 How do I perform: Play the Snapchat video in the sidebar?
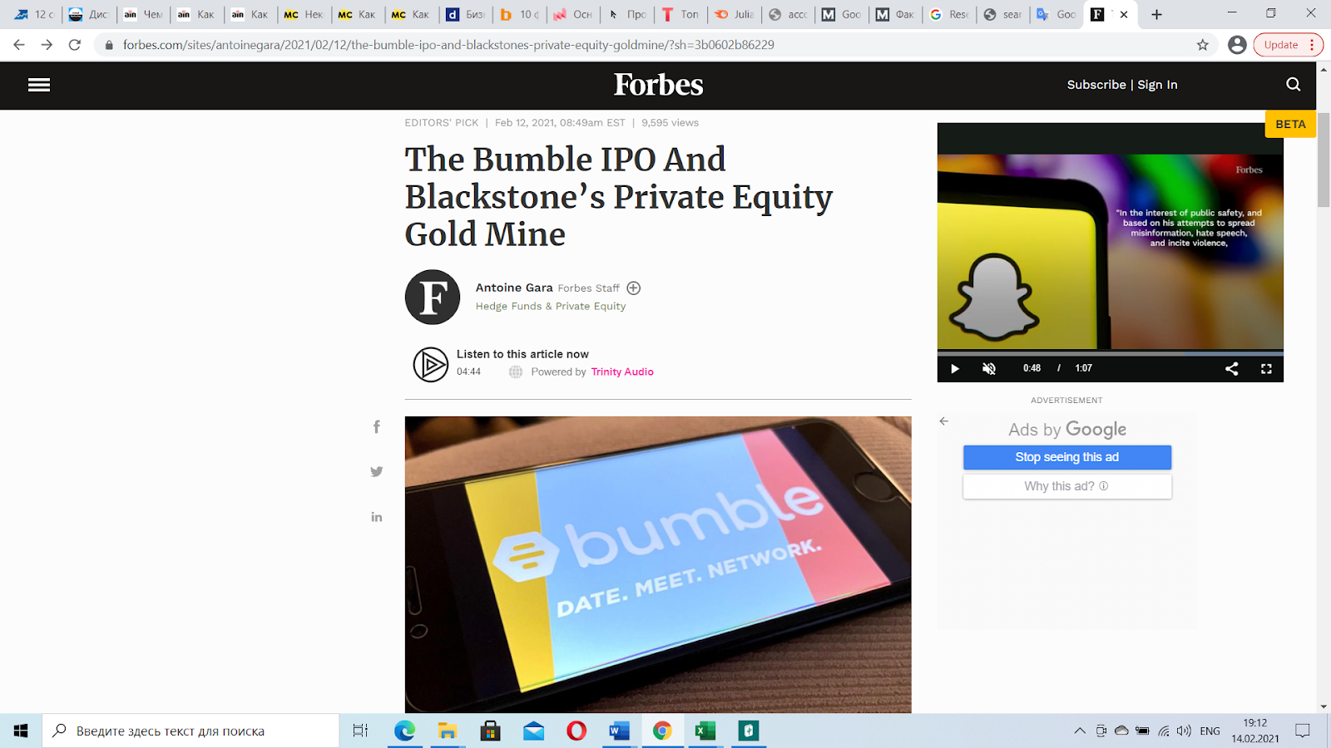[x=955, y=368]
